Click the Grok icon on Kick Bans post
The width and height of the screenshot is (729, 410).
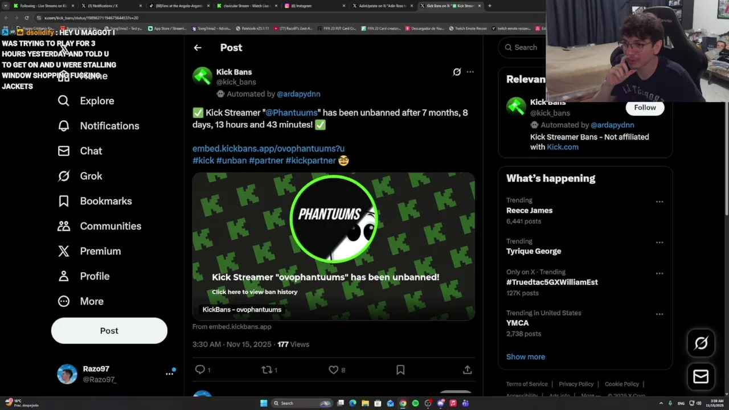(457, 72)
